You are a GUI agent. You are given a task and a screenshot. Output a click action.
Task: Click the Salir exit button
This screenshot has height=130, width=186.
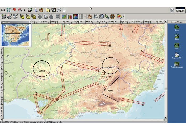point(3,10)
